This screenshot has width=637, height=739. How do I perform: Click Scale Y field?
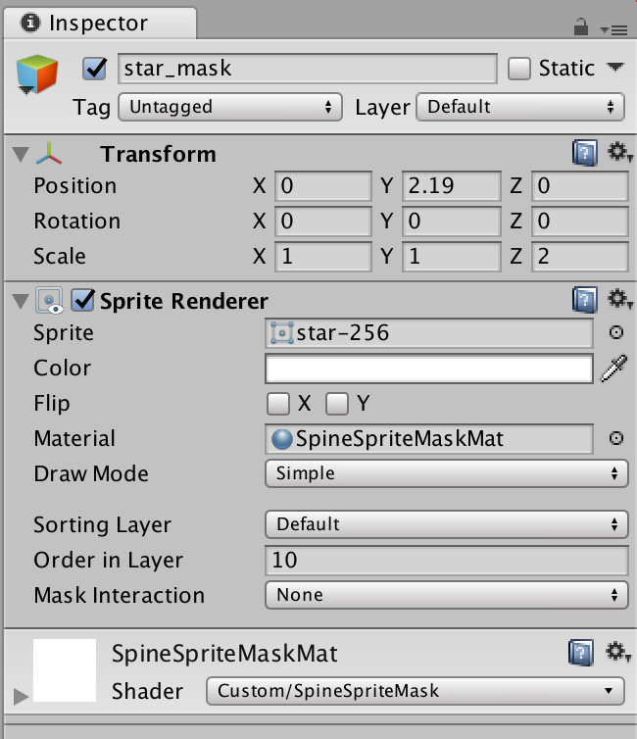click(x=452, y=257)
